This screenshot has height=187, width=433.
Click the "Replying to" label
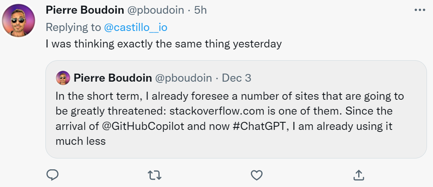click(74, 27)
